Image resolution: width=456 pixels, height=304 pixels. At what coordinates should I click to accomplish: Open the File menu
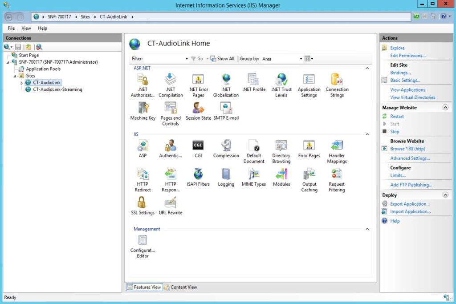pos(11,28)
